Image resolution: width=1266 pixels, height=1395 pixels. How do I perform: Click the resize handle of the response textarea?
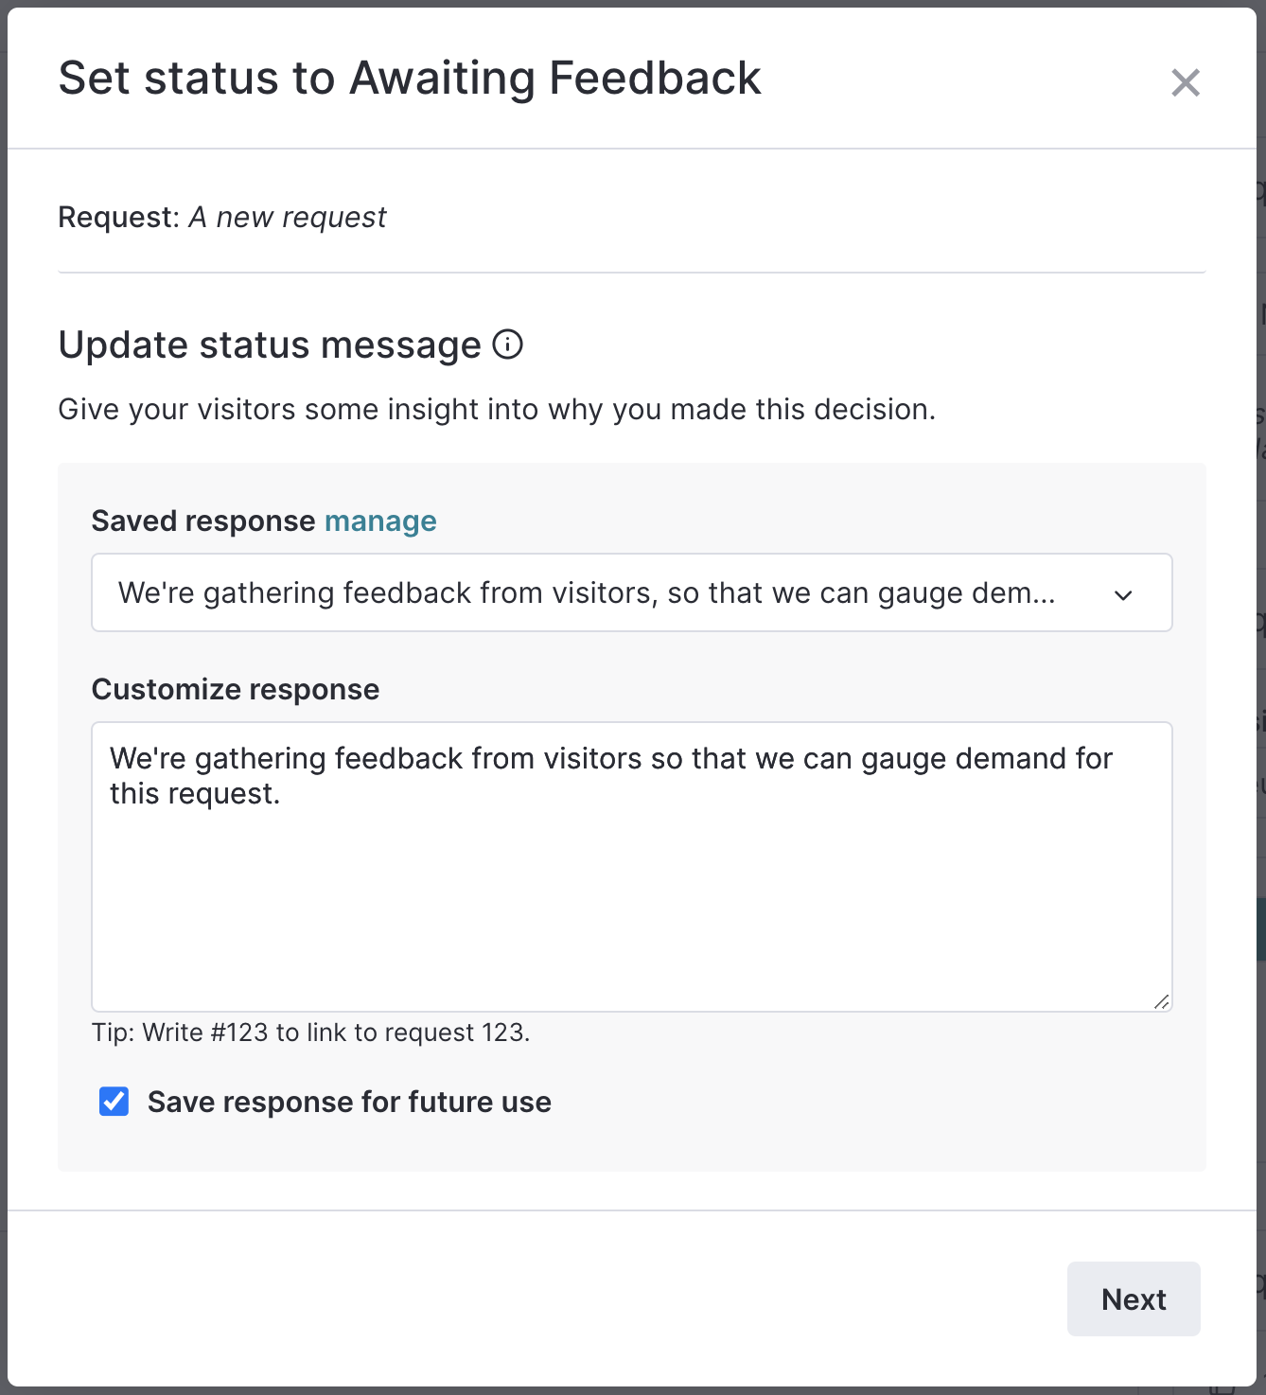tap(1161, 1001)
